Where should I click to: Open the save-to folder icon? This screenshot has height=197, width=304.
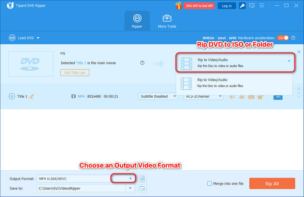pos(142,188)
